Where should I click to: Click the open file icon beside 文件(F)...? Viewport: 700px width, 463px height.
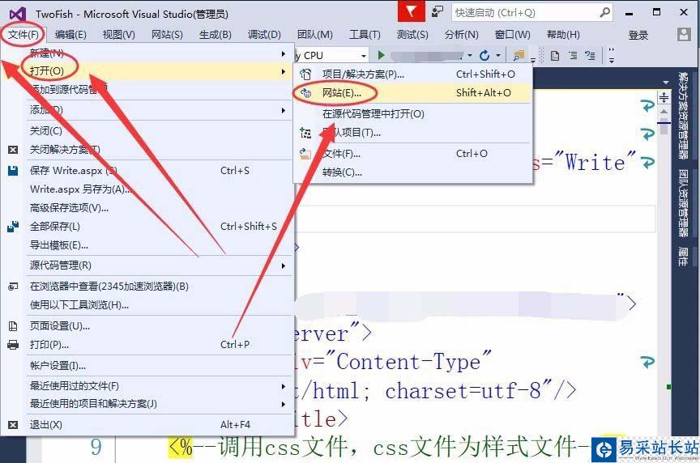coord(305,154)
